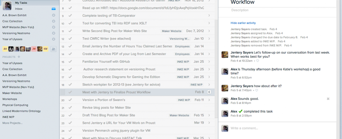The width and height of the screenshot is (342, 139).
Task: Toggle completion of 'Revise blog posts for Maker Site'
Action: coord(70,108)
